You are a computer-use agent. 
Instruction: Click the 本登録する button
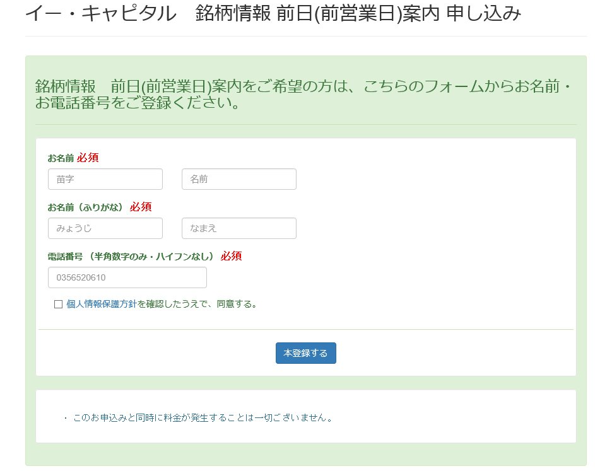[x=306, y=353]
